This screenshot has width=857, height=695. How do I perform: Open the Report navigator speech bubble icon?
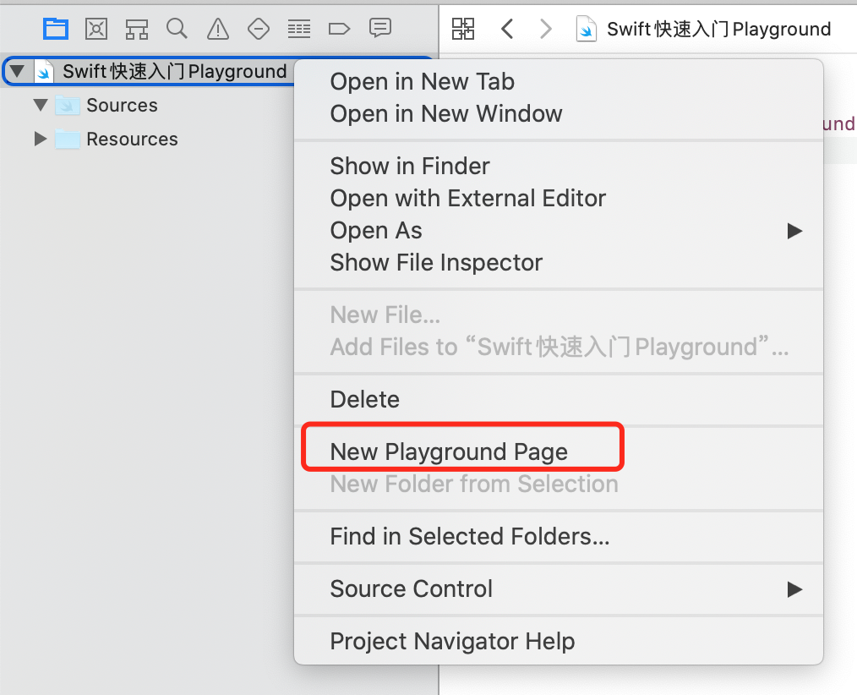click(379, 27)
